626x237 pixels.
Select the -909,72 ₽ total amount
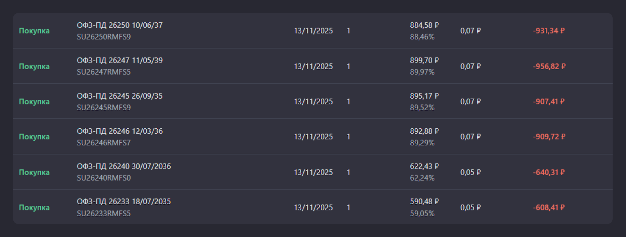(549, 137)
